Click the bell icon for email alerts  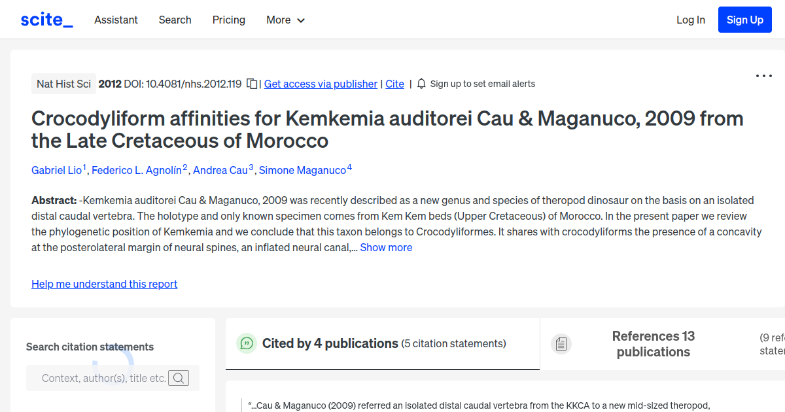point(421,84)
